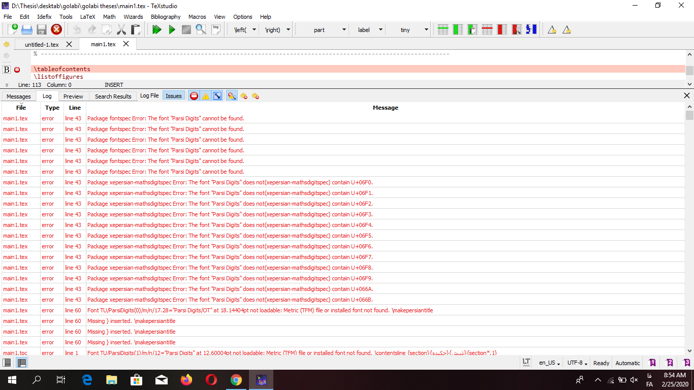Screen dimensions: 694x390
Task: Toggle show errors filter button
Action: click(x=194, y=95)
